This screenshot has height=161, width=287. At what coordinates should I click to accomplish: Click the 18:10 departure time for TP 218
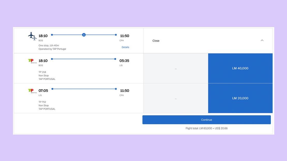click(43, 61)
